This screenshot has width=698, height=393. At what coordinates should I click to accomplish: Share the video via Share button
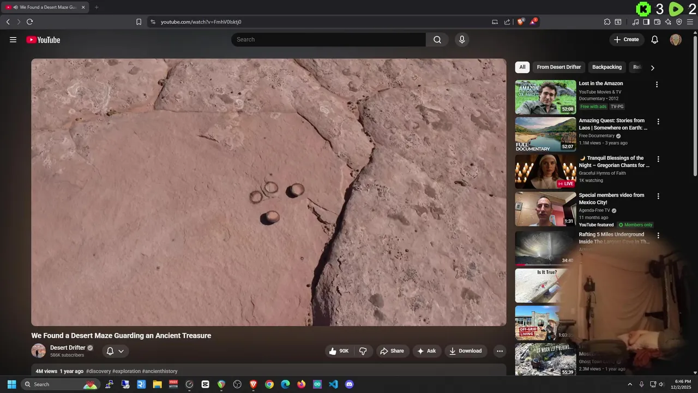coord(392,351)
